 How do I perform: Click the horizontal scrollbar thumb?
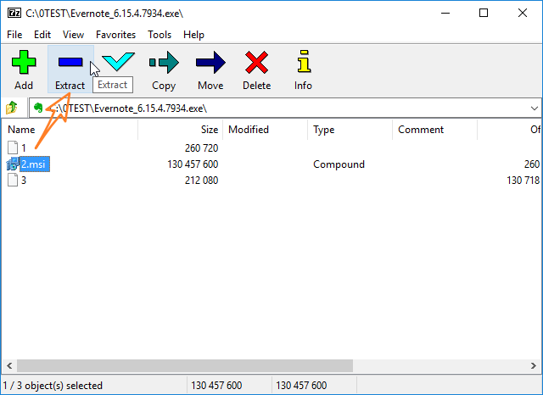coord(185,365)
